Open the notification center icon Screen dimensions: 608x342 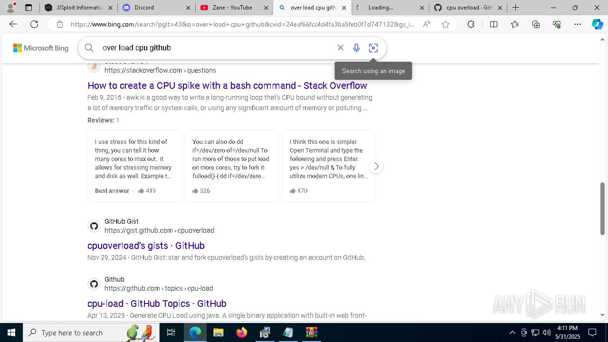pyautogui.click(x=592, y=332)
